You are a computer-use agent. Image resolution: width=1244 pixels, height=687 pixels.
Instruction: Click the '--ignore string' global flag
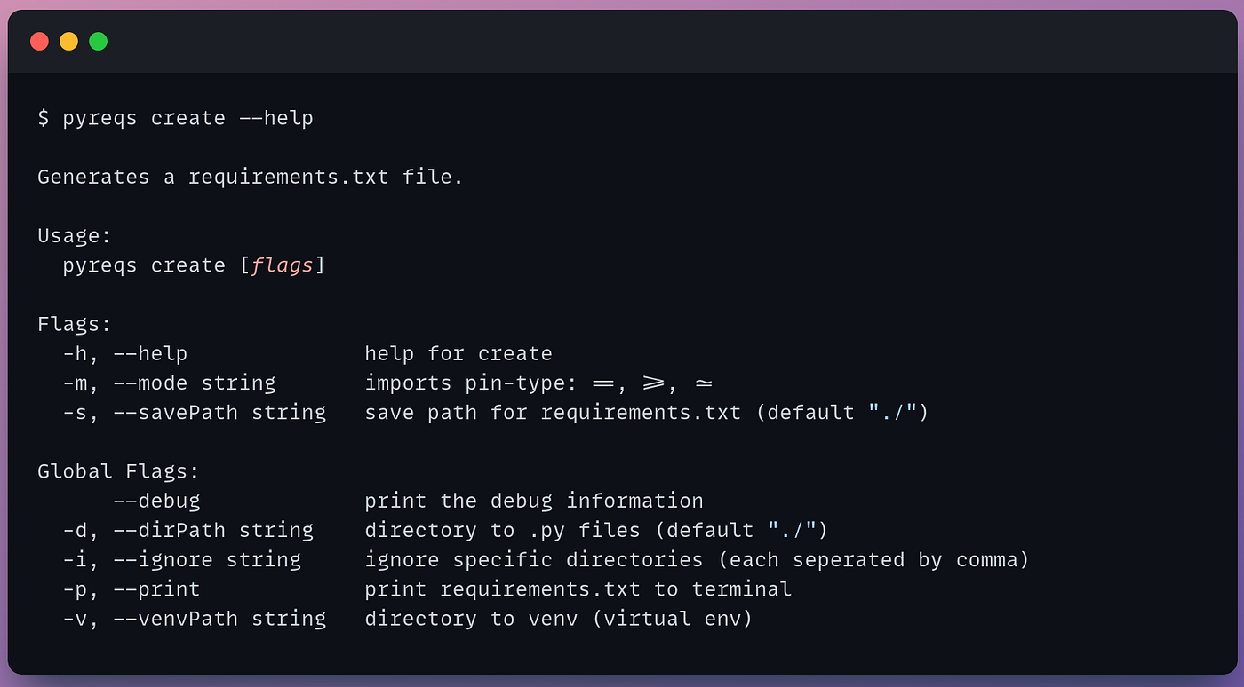click(x=206, y=559)
